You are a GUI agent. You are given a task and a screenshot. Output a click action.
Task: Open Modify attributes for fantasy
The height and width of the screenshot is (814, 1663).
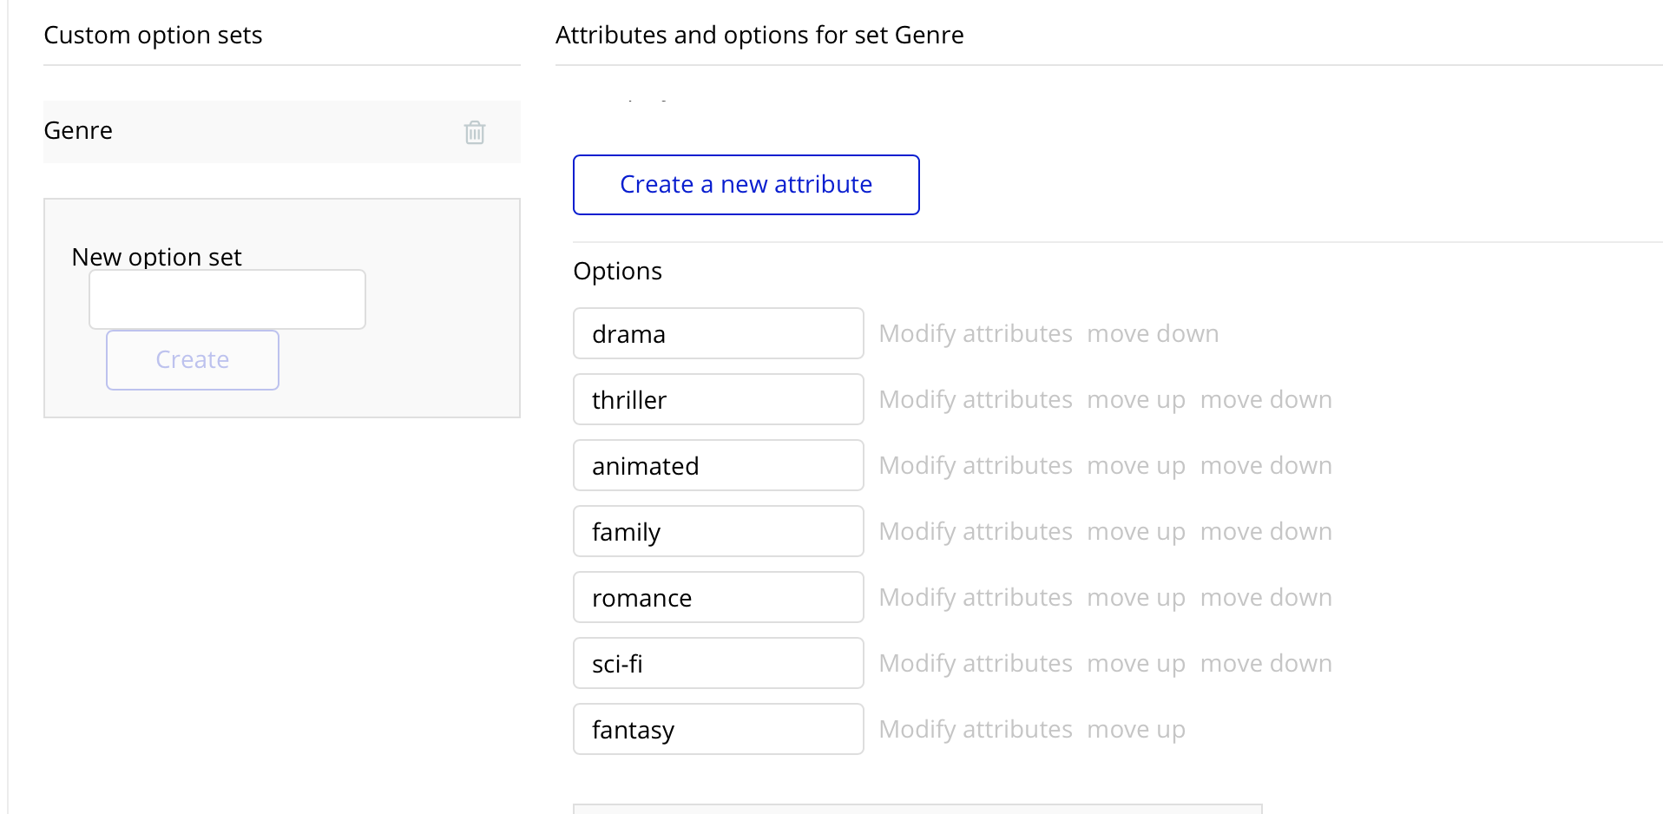coord(976,730)
